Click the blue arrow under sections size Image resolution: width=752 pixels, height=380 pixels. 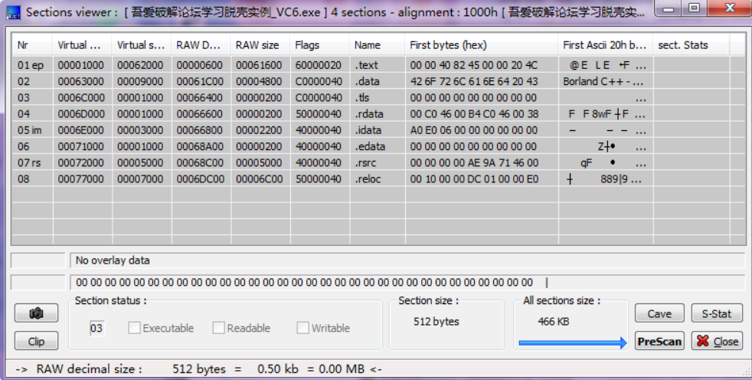[572, 343]
